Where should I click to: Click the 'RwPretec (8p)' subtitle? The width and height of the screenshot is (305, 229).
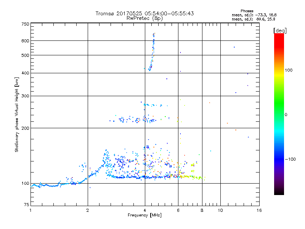point(144,18)
